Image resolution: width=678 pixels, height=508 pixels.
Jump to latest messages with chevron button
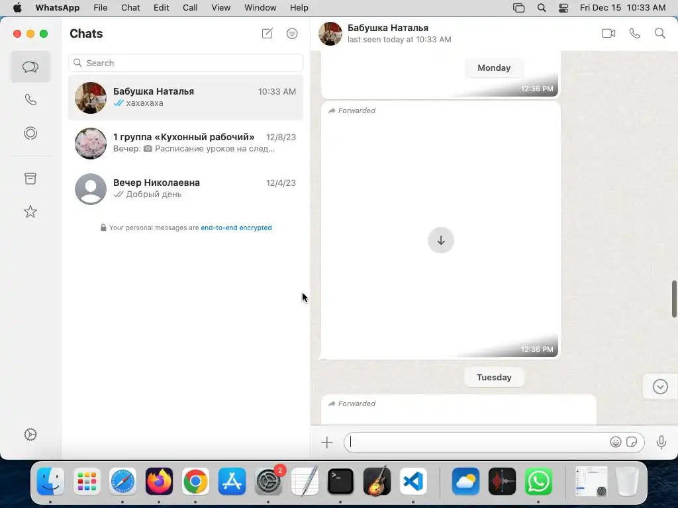[660, 386]
